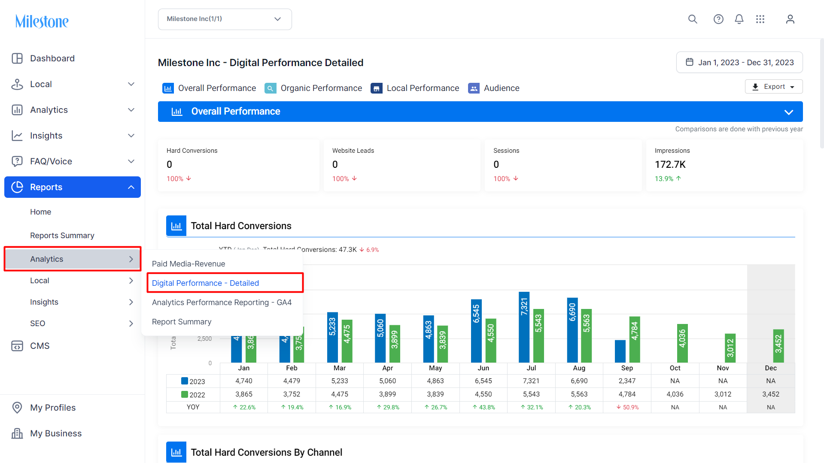Jump to Organic Performance section
Viewport: 824px width, 463px height.
tap(313, 88)
